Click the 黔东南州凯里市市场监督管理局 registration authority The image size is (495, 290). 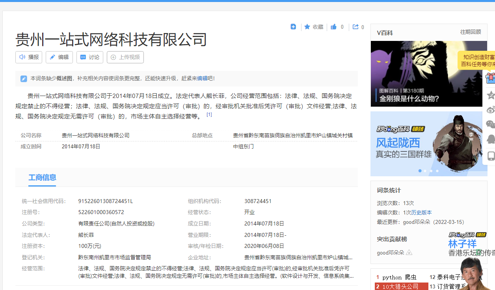[114, 257]
